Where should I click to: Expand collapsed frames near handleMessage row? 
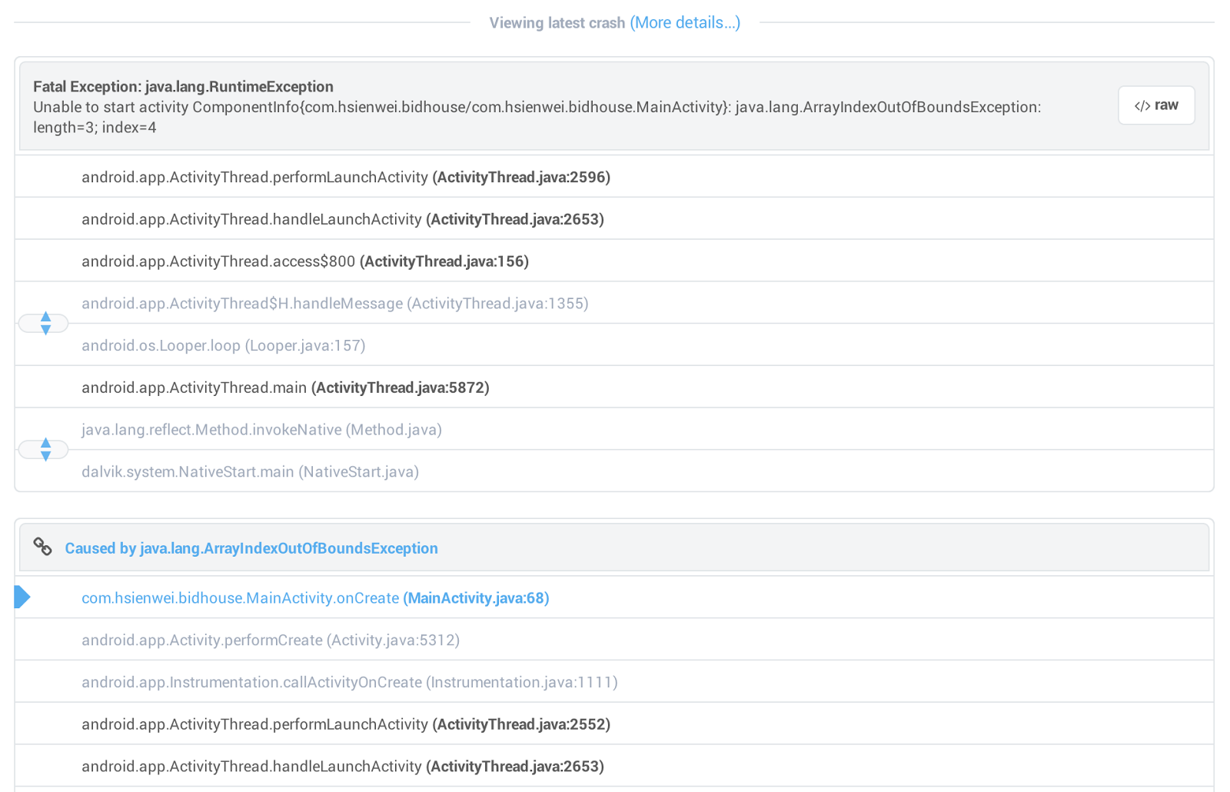(x=44, y=324)
